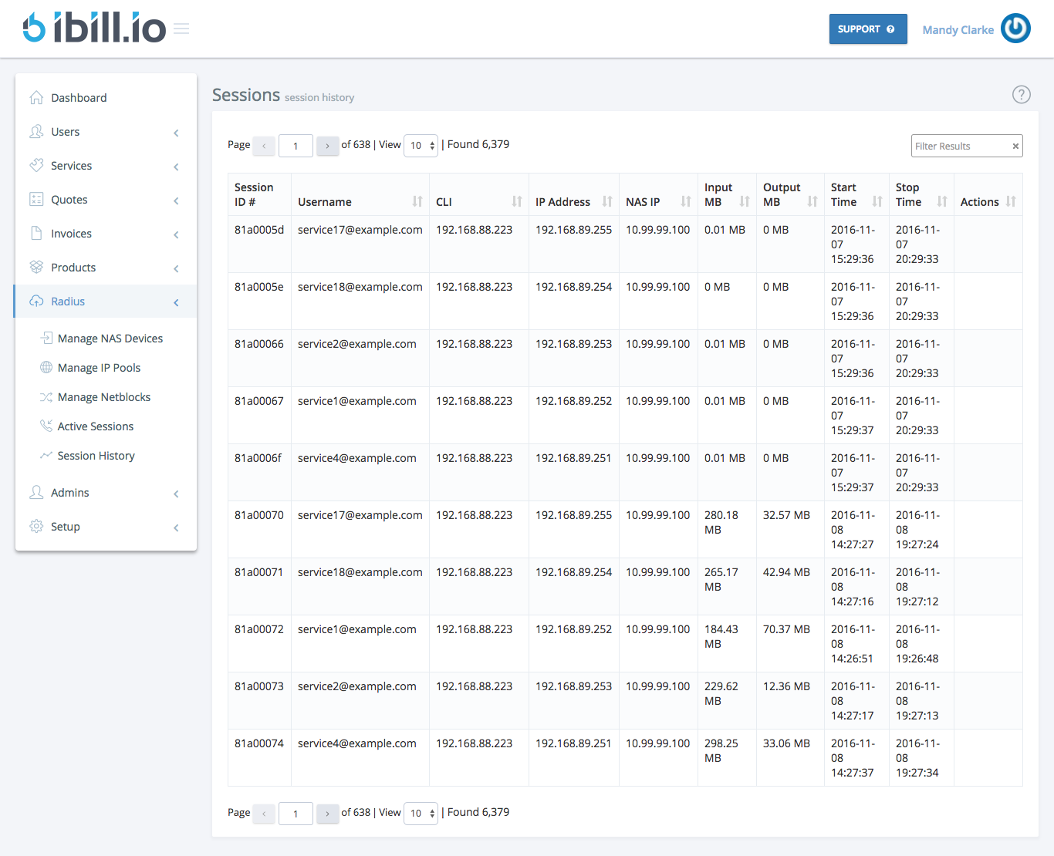Viewport: 1054px width, 856px height.
Task: Select session ID 81a0005d
Action: [259, 230]
